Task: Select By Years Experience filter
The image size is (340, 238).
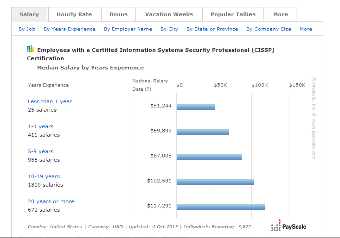Action: tap(70, 29)
